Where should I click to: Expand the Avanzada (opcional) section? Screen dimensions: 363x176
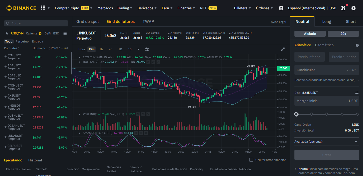click(x=326, y=142)
